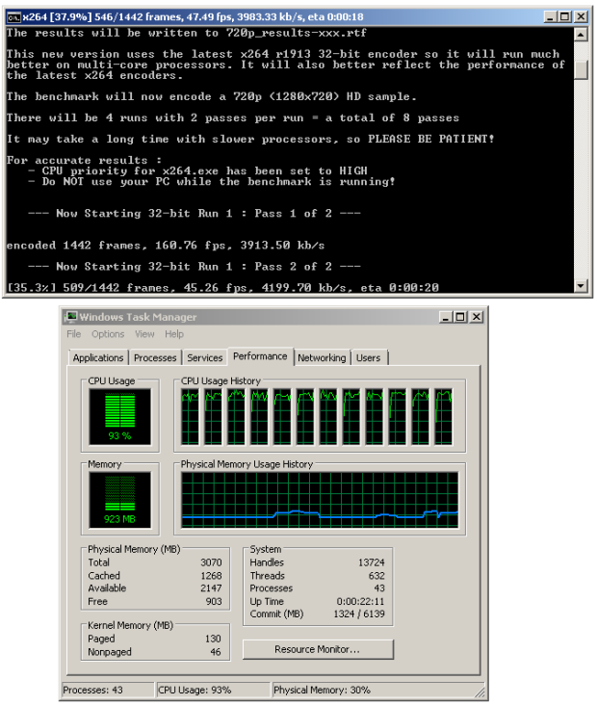
Task: Minimize the x264 console window
Action: (550, 16)
